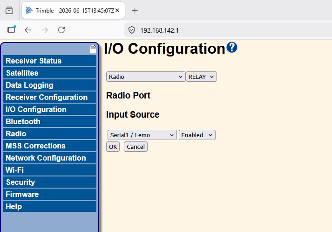The width and height of the screenshot is (332, 232).
Task: Click the I/O Configuration page title
Action: (164, 49)
